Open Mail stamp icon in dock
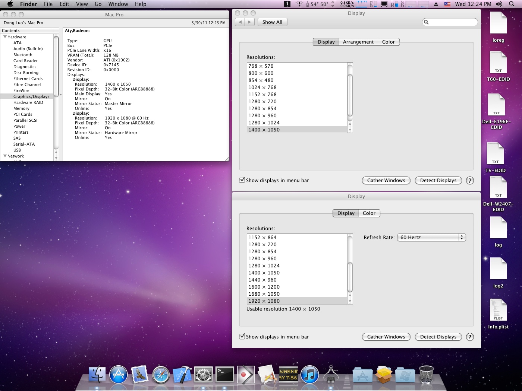 click(140, 374)
